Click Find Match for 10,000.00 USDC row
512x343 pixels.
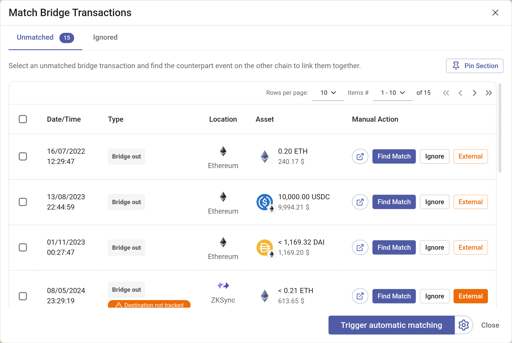click(x=394, y=202)
